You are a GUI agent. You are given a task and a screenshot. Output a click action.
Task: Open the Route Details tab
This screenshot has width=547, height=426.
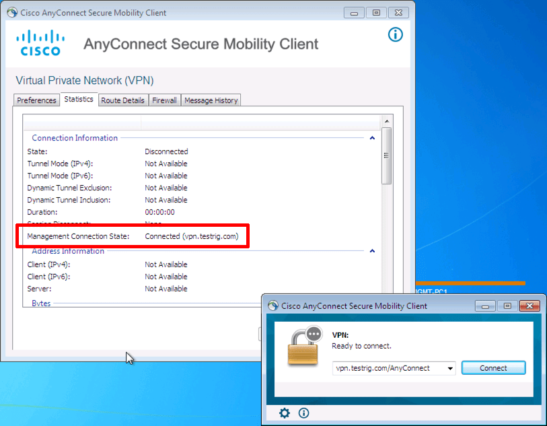point(122,100)
